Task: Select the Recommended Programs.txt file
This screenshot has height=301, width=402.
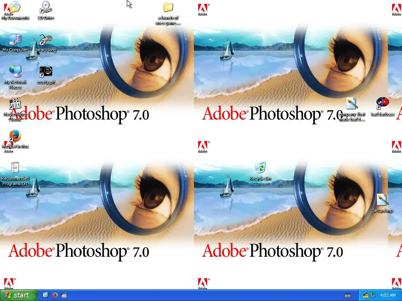Action: 15,174
